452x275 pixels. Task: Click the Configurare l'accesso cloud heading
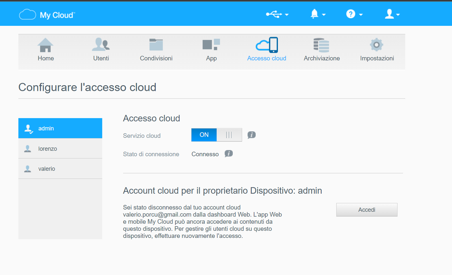click(87, 87)
